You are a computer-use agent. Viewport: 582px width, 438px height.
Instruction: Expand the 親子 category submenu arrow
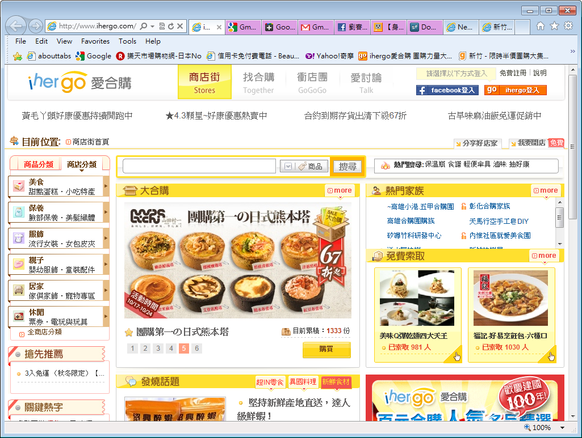[x=106, y=264]
